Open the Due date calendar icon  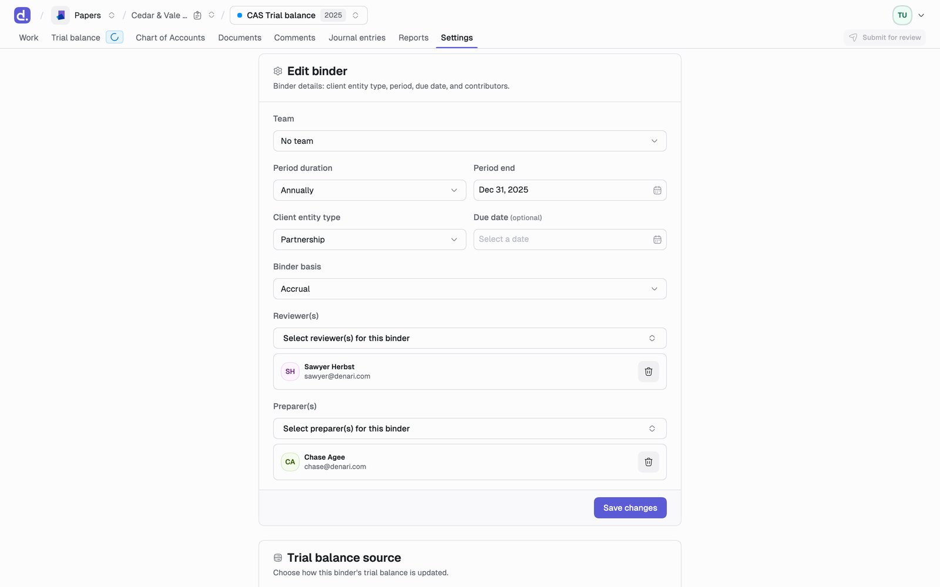click(657, 239)
